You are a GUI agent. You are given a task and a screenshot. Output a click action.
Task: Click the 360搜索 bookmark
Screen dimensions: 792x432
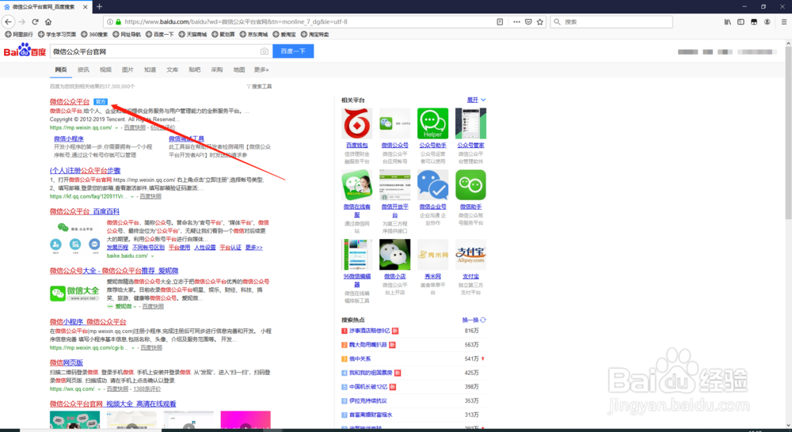94,34
